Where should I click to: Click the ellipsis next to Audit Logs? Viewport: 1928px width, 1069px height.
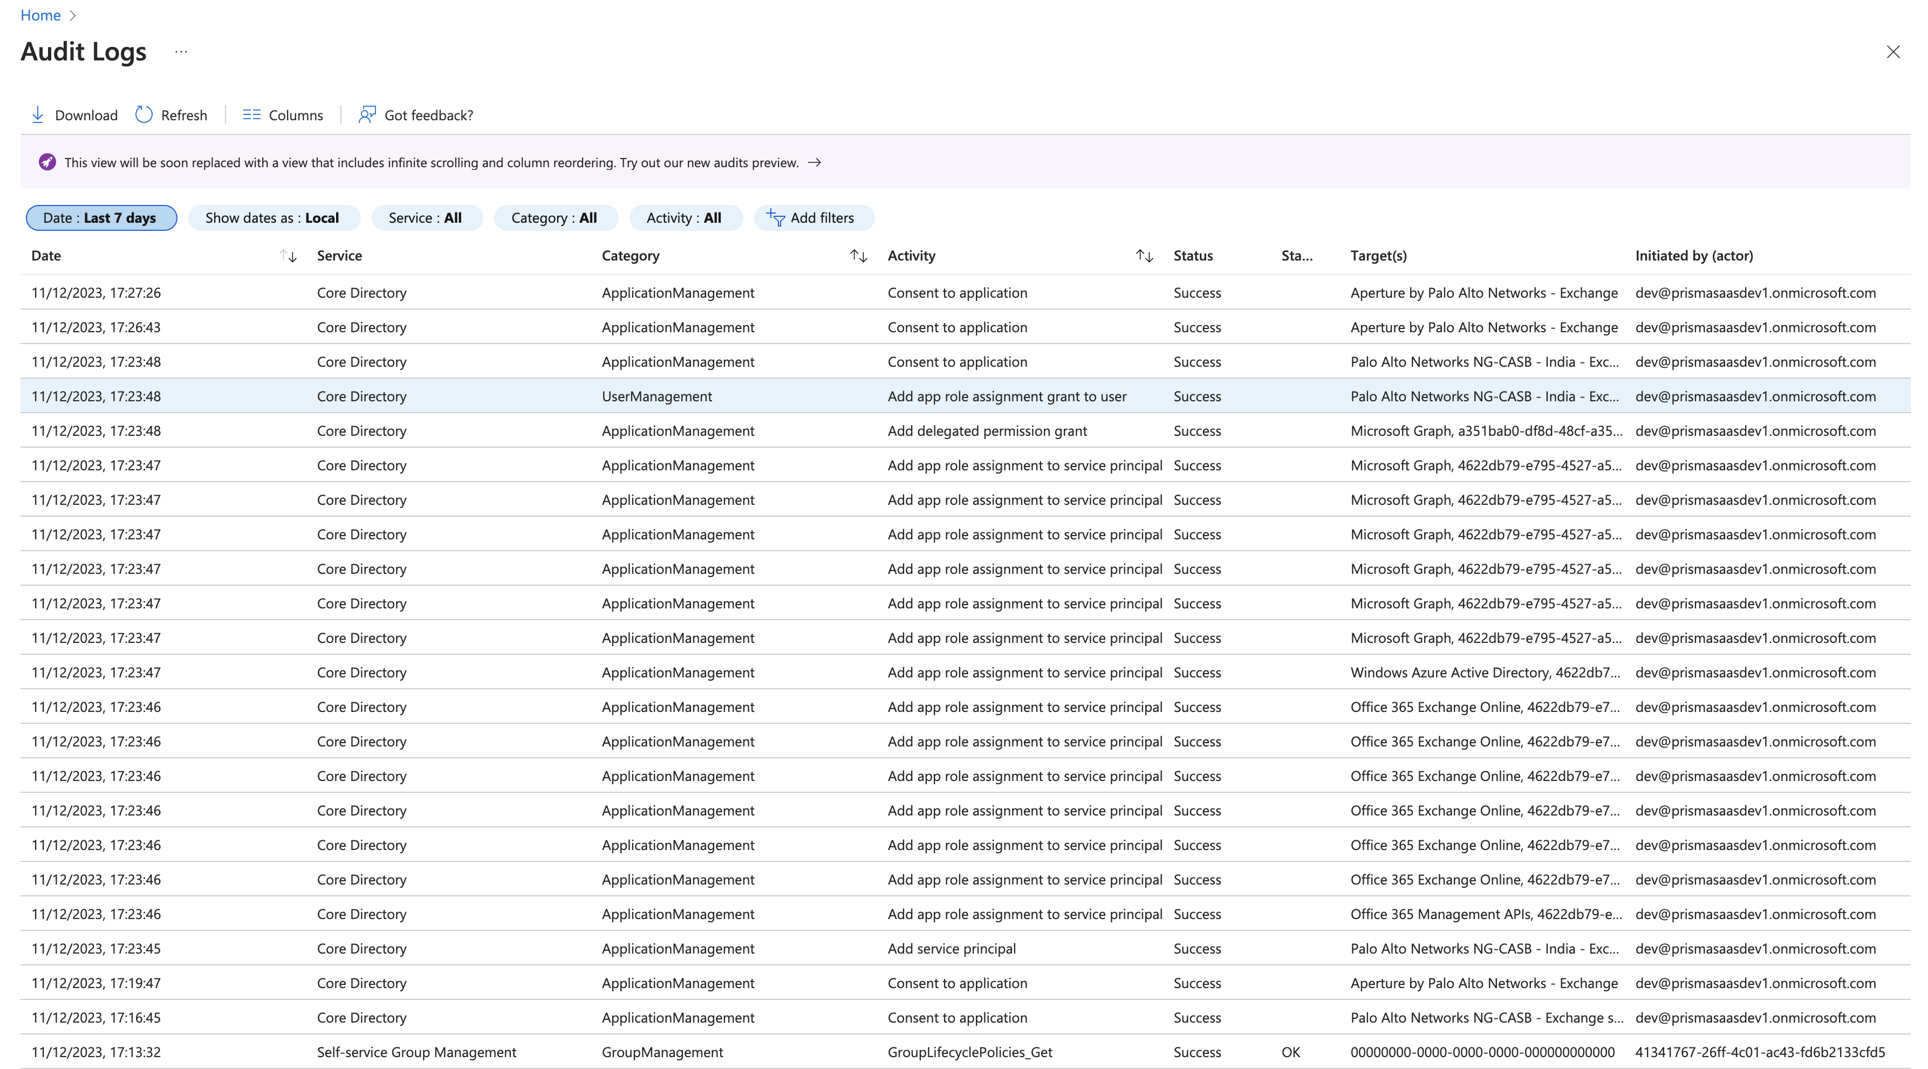(181, 52)
